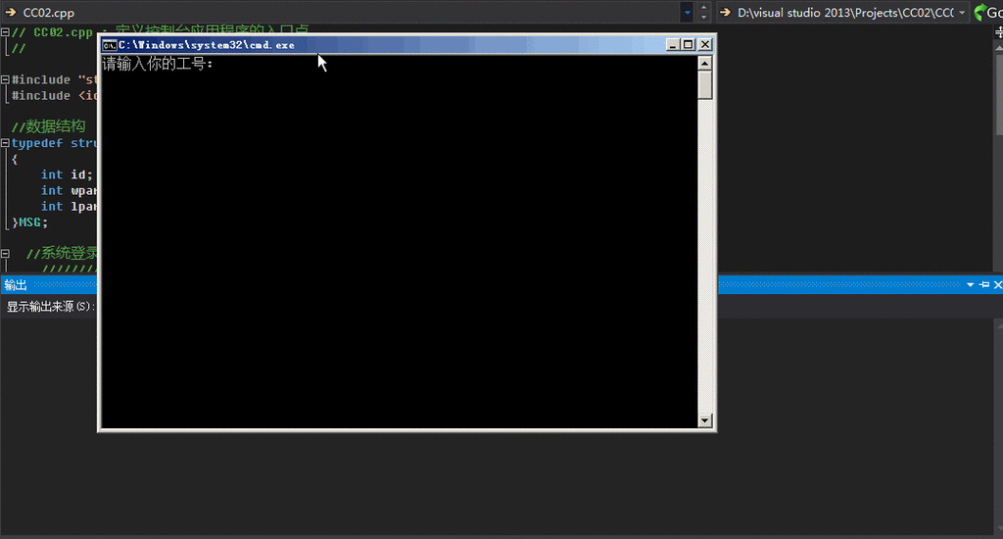Image resolution: width=1003 pixels, height=539 pixels.
Task: Click the orange arrow icon before the D:\ path
Action: click(x=725, y=13)
